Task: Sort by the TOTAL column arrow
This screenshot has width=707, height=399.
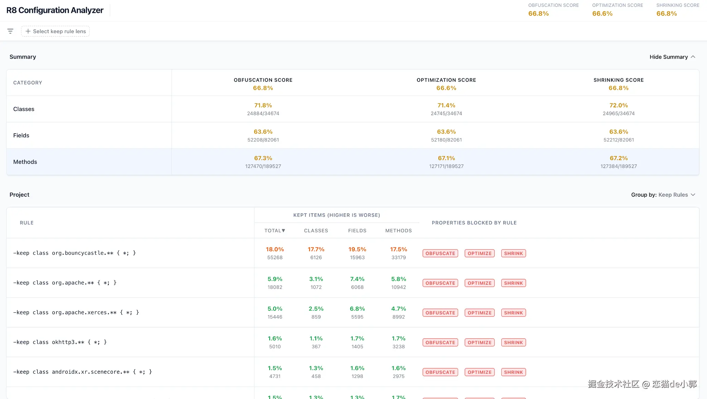Action: (283, 231)
